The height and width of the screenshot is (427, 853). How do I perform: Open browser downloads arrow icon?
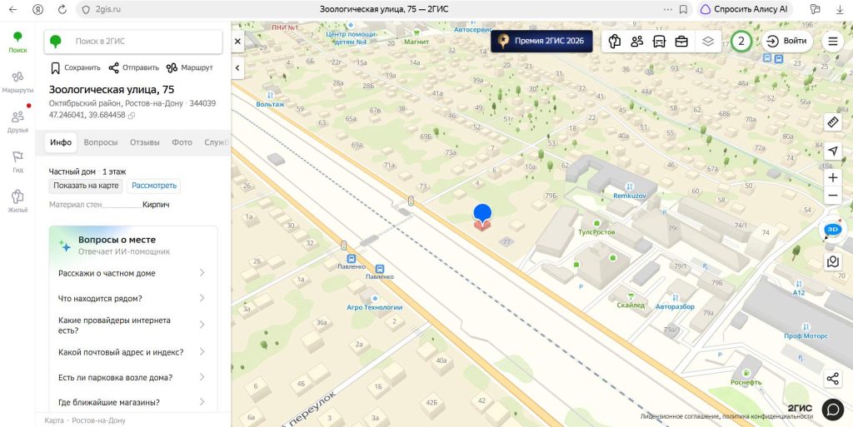(840, 9)
